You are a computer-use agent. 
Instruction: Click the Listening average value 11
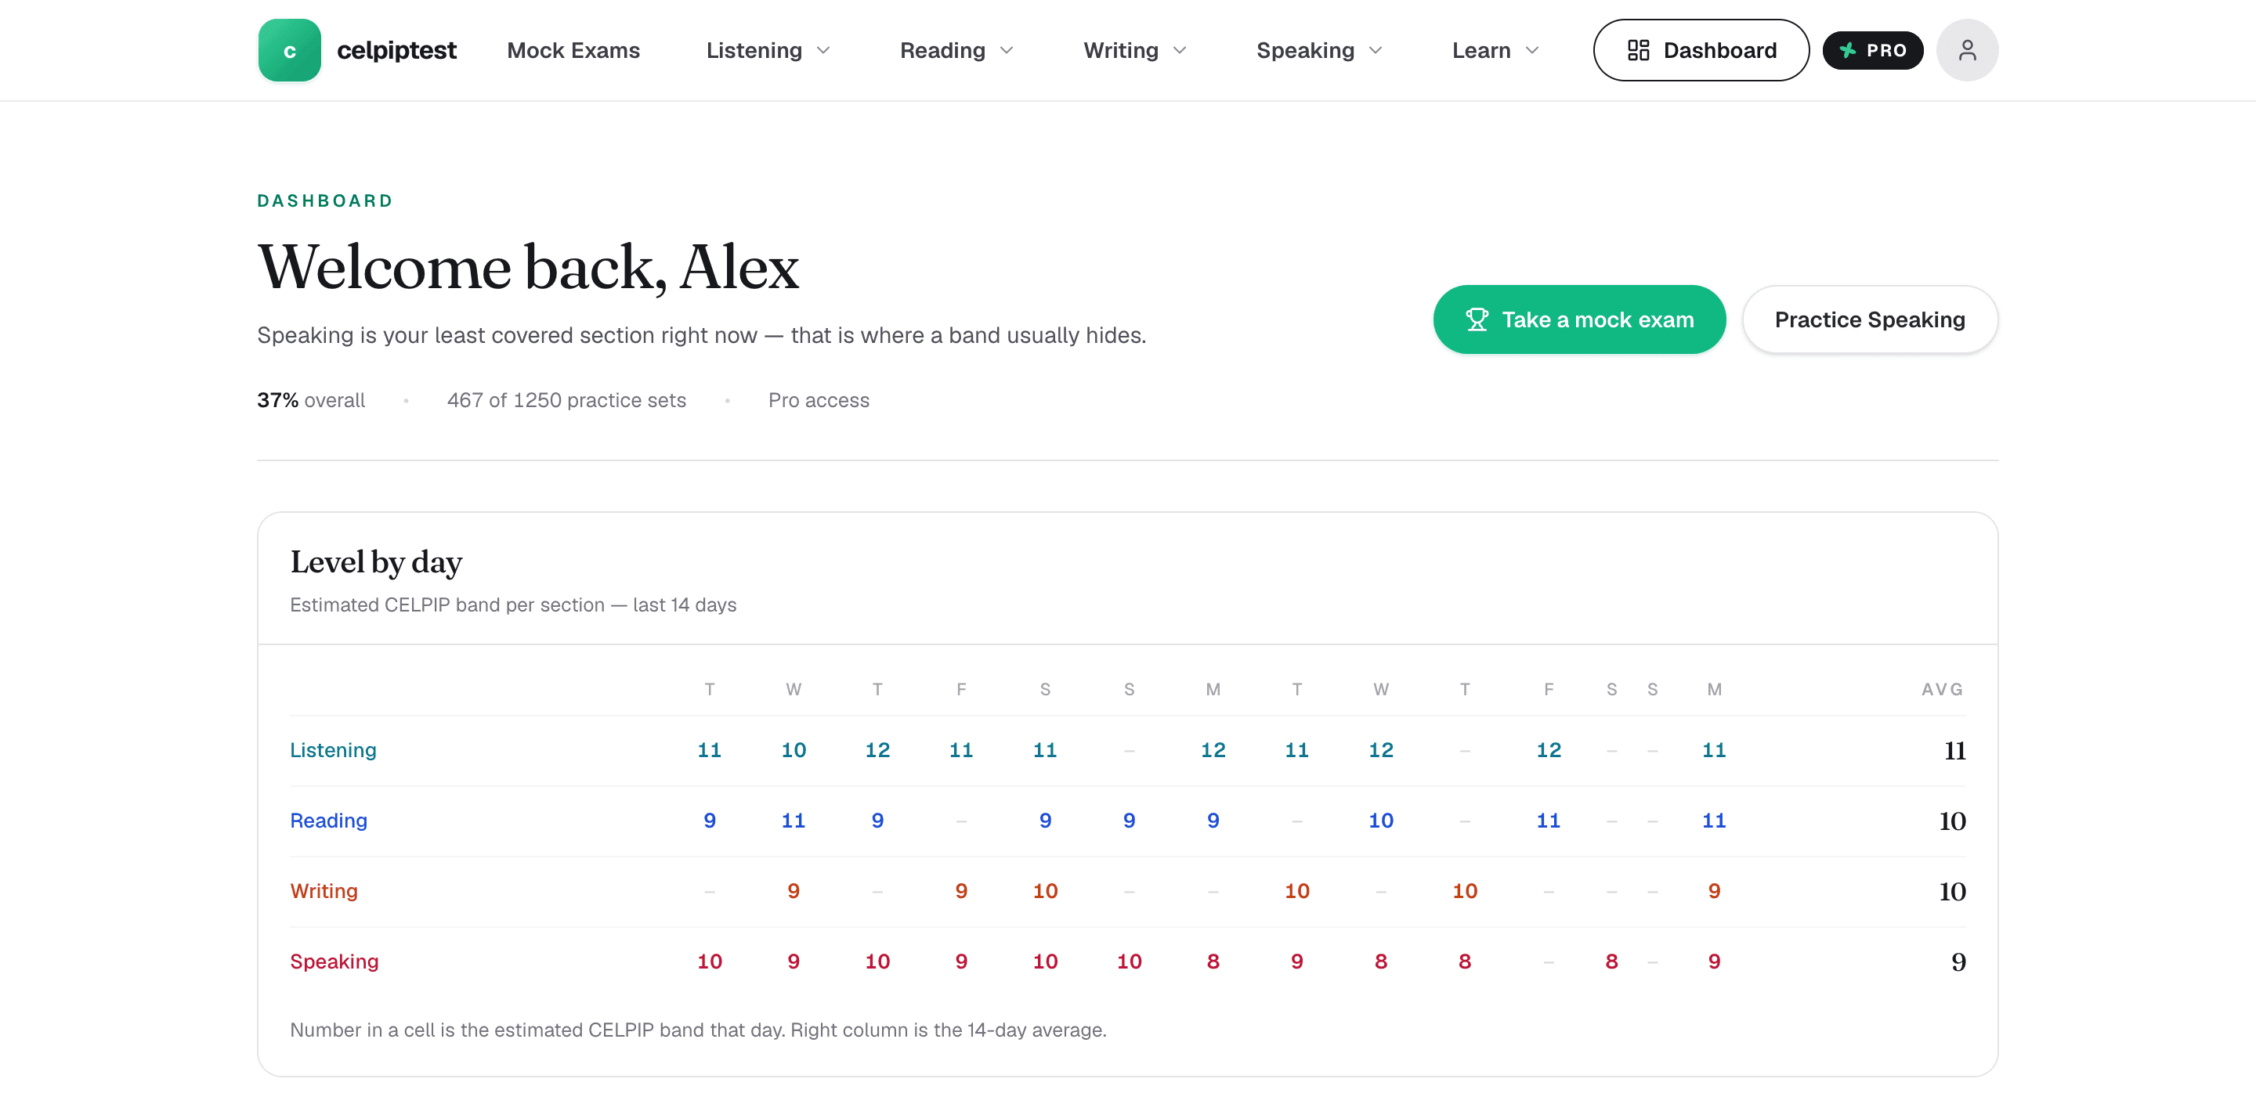point(1954,750)
